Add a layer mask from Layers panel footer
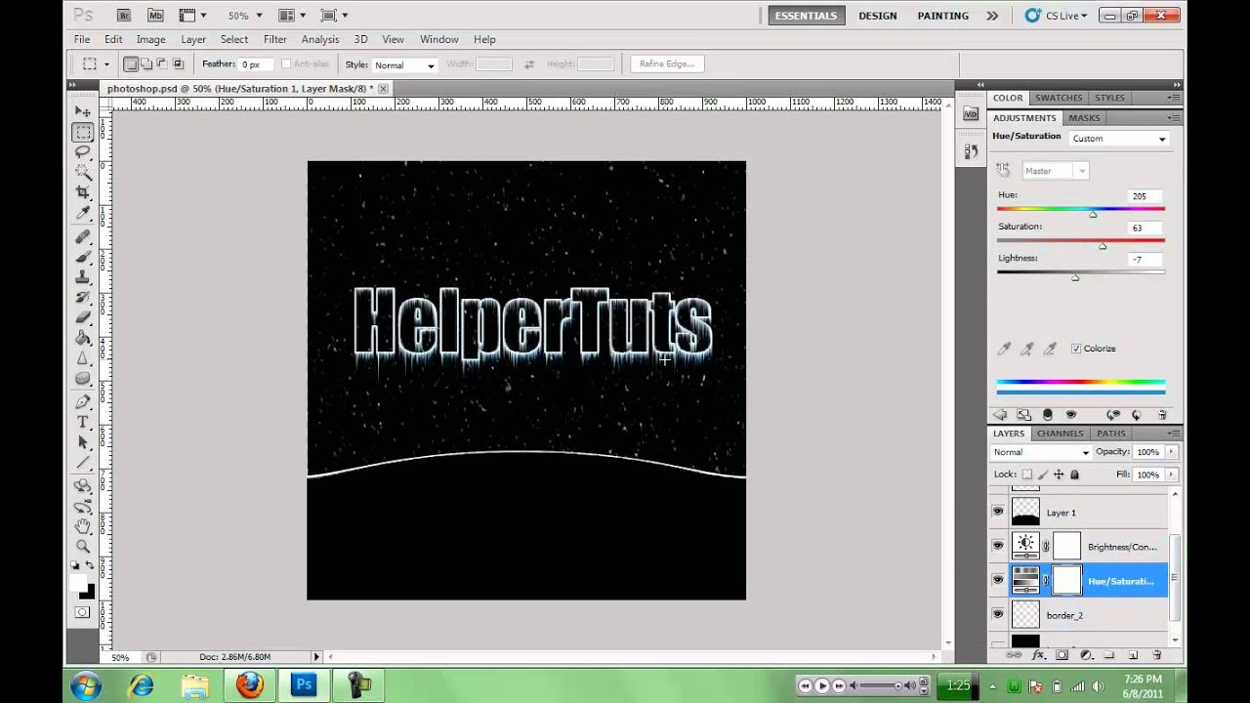The image size is (1250, 703). (1062, 655)
